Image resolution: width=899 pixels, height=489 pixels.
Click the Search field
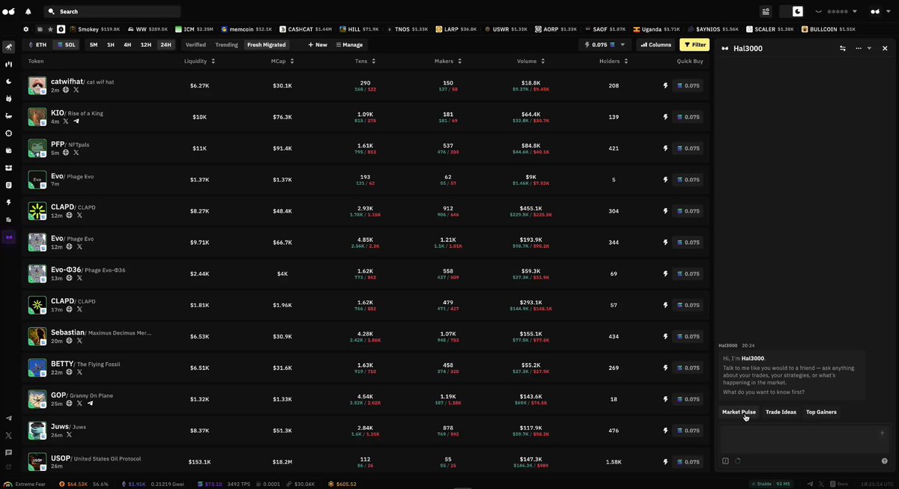coord(112,11)
